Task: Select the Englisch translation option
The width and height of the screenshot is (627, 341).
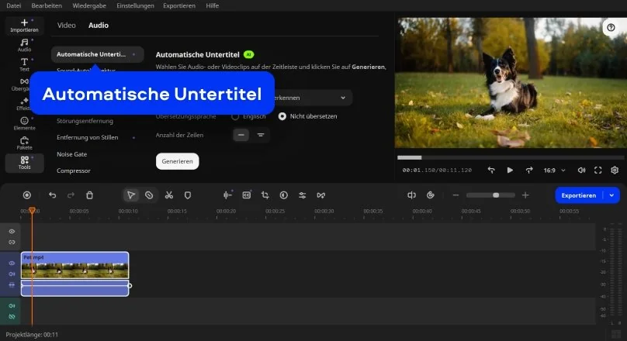Action: (235, 116)
